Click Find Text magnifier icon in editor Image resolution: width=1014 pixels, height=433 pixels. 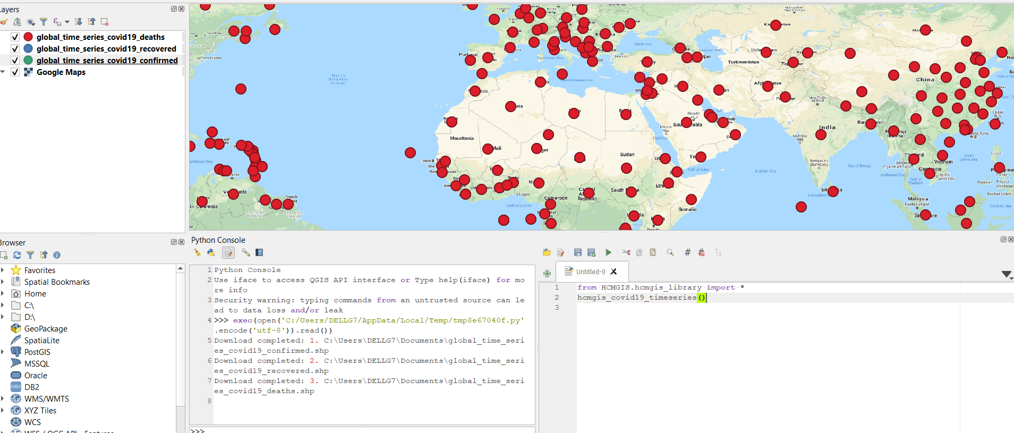pyautogui.click(x=670, y=253)
